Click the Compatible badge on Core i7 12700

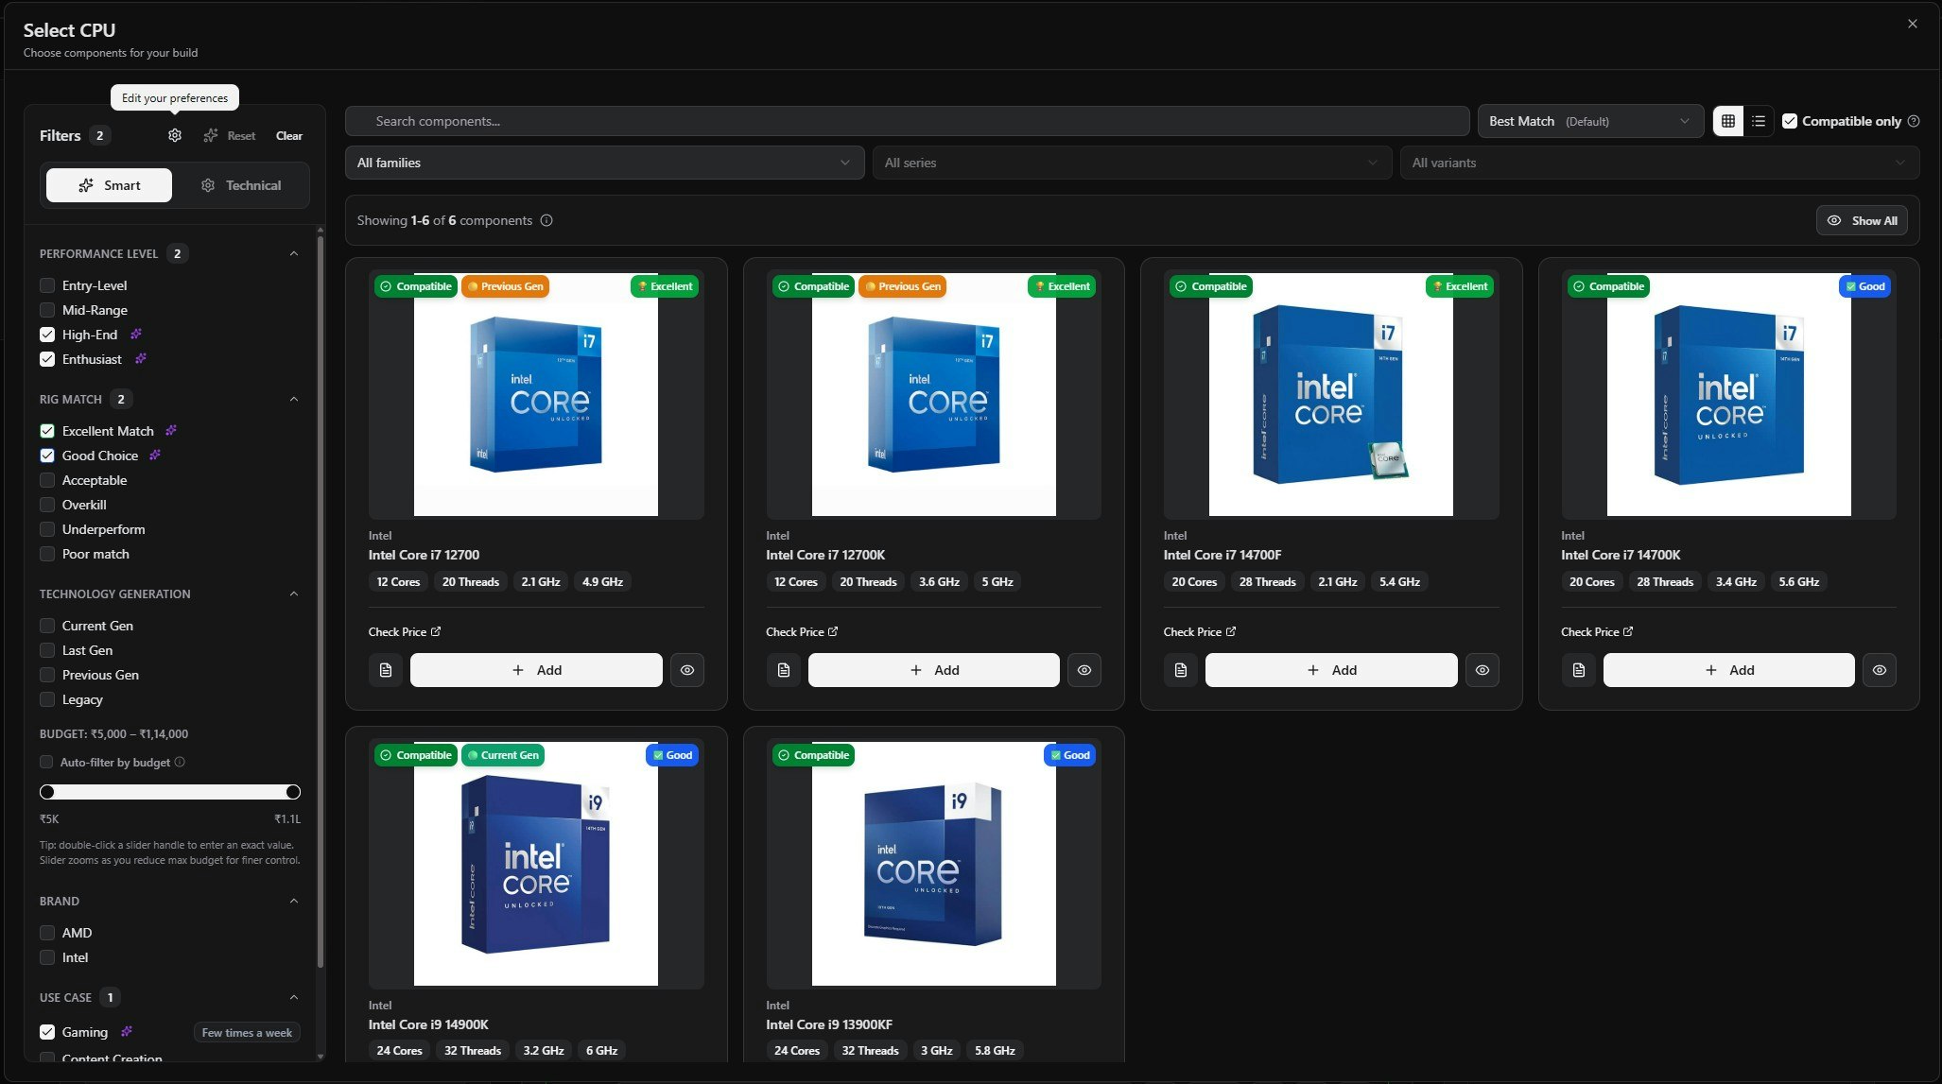pos(416,286)
